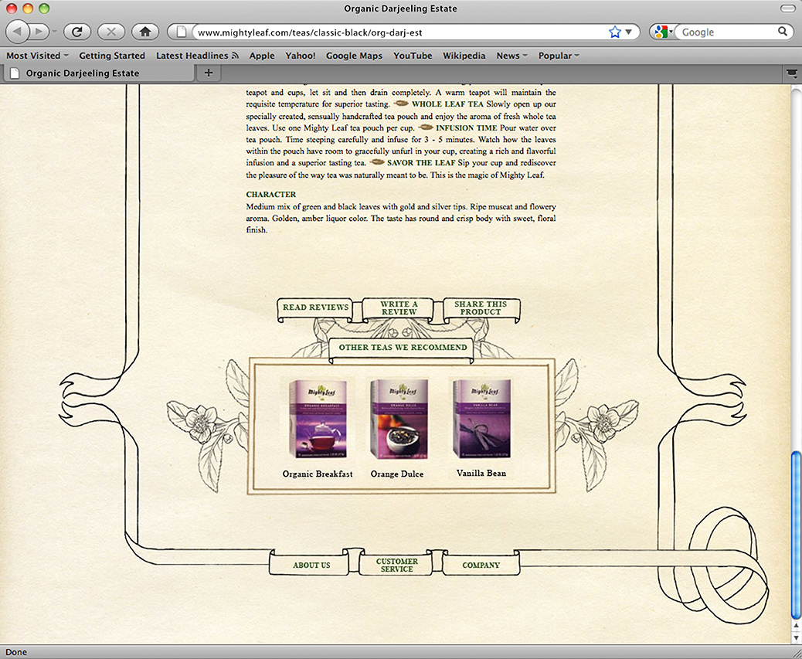Click the Organic Breakfast tea box image
The height and width of the screenshot is (659, 802).
point(318,419)
